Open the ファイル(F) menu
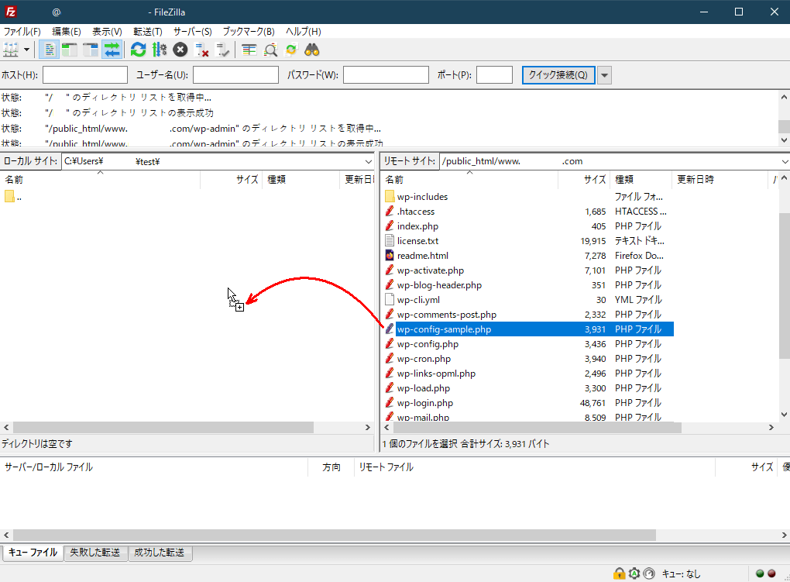 (x=22, y=31)
